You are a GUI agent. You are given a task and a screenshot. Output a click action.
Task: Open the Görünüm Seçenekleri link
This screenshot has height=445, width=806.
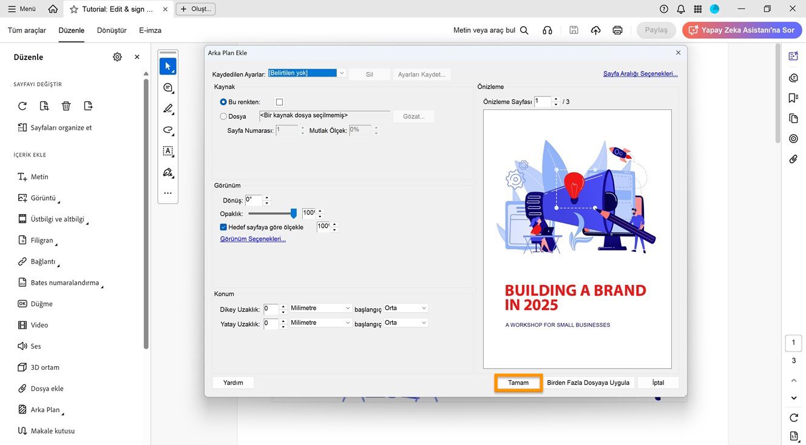(x=252, y=239)
